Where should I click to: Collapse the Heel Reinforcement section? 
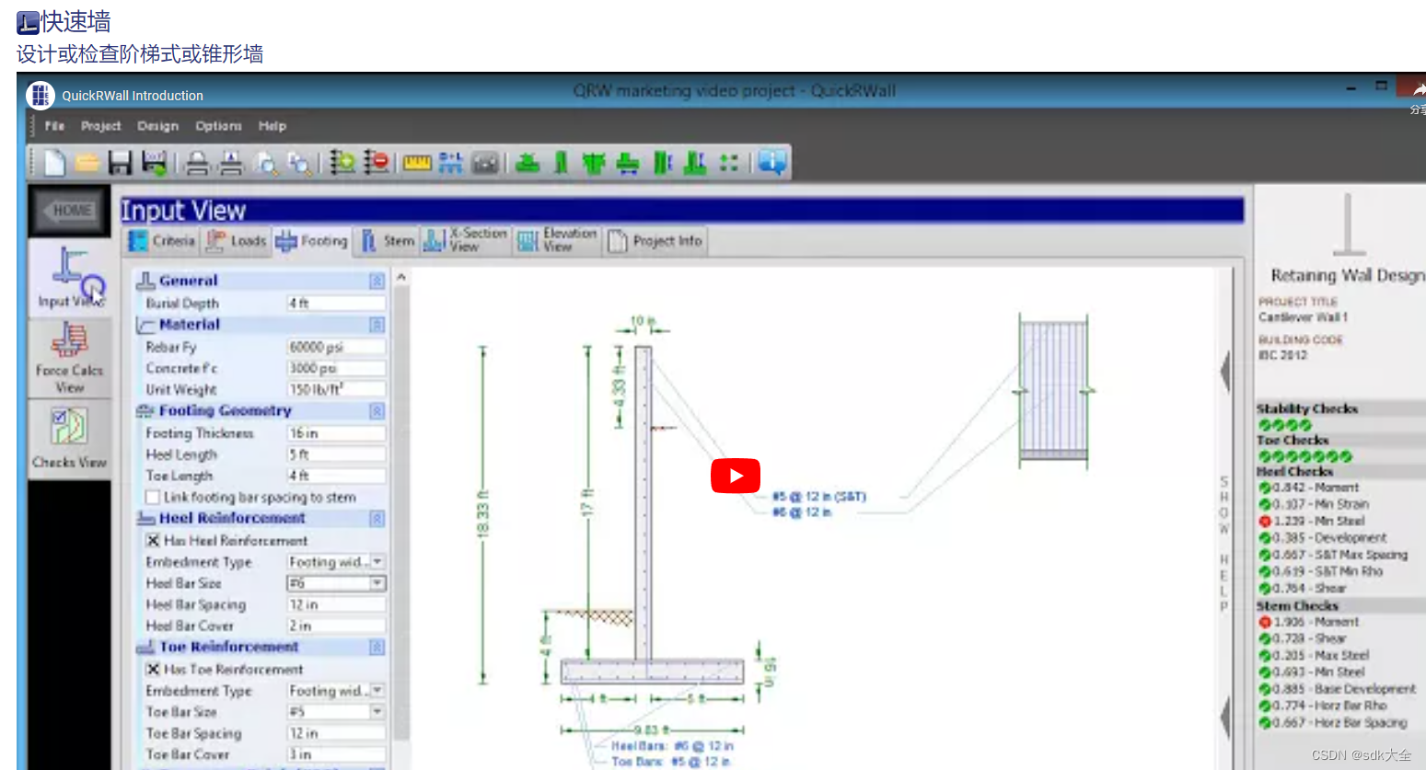pos(377,519)
